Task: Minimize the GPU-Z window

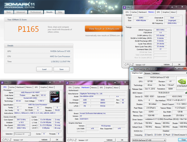Action: tap(177, 69)
